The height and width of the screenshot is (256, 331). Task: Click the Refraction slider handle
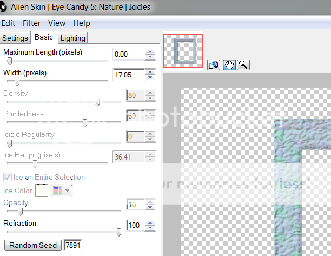(119, 232)
